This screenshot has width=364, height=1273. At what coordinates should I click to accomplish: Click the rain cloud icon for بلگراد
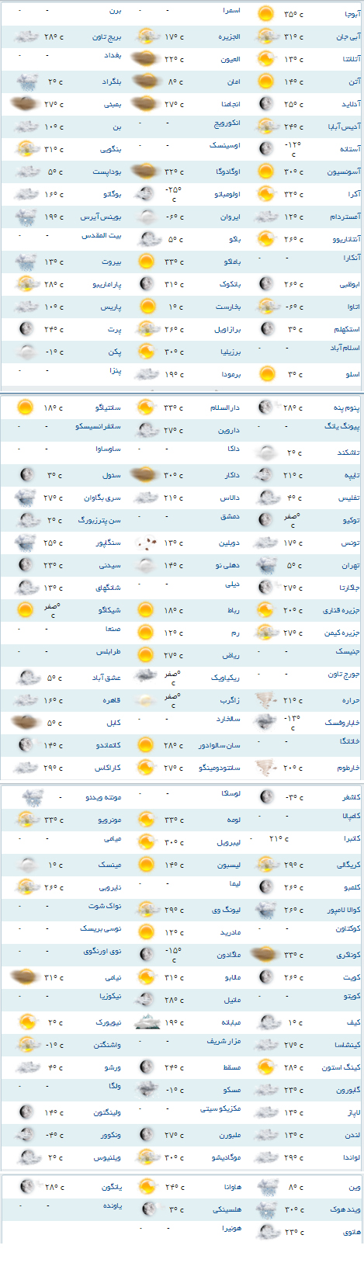pyautogui.click(x=26, y=82)
